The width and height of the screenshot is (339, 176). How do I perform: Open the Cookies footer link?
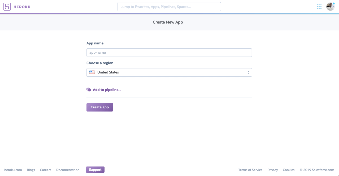tap(288, 170)
